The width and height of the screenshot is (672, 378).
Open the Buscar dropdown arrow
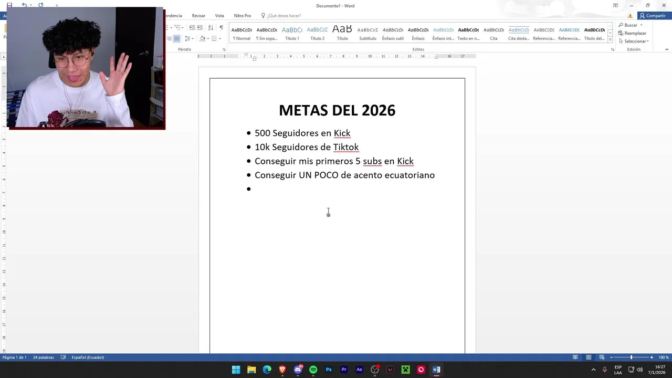pos(641,25)
